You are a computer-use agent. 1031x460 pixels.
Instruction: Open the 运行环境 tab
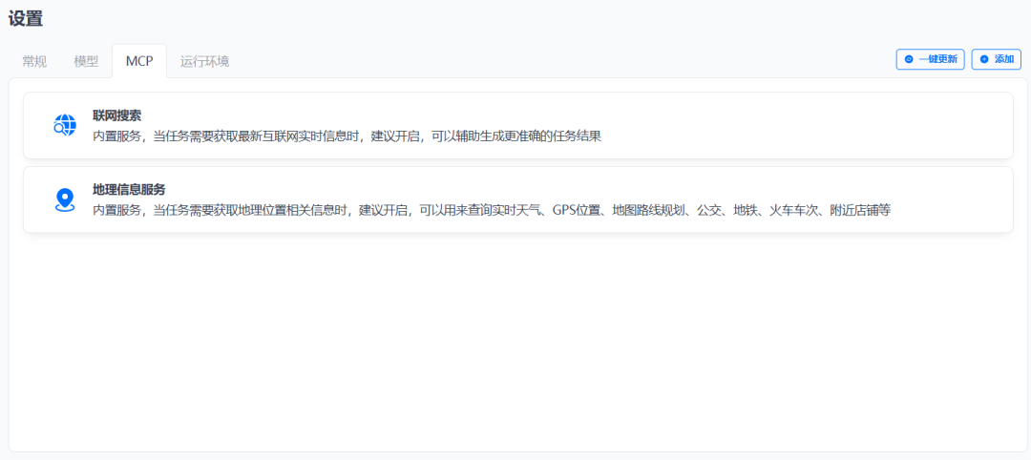pyautogui.click(x=204, y=61)
